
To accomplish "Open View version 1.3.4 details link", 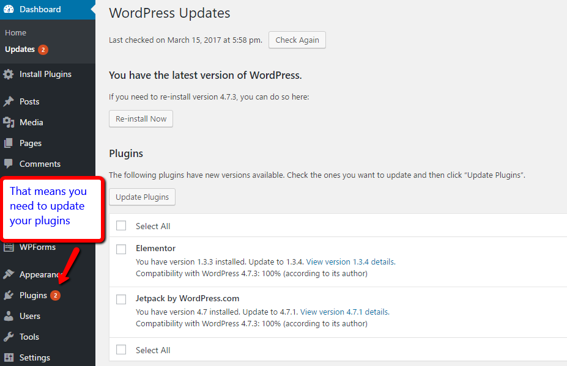I will click(350, 262).
